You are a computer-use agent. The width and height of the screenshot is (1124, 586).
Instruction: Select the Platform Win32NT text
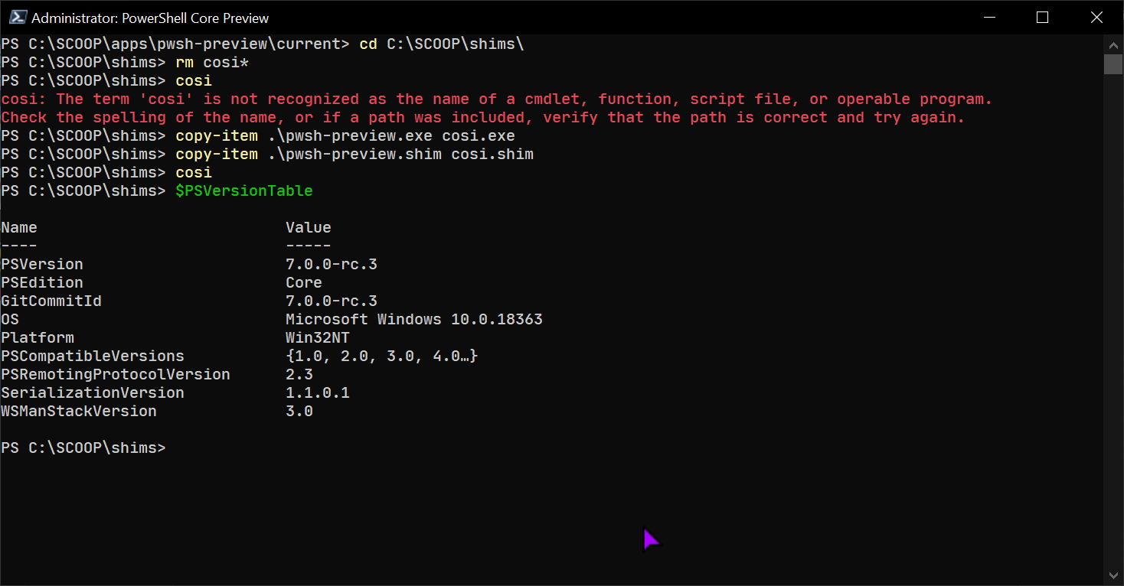point(318,337)
